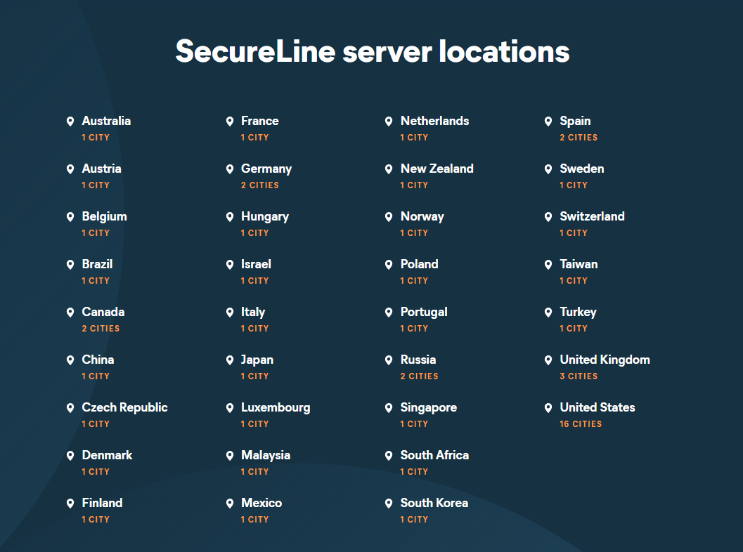
Task: Click the Switzerland country name
Action: (592, 216)
